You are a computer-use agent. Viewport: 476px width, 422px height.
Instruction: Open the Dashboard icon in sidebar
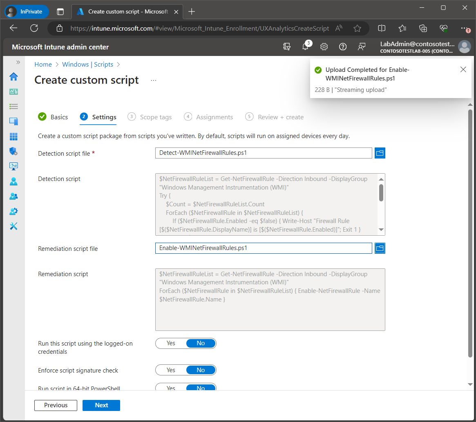(x=13, y=92)
